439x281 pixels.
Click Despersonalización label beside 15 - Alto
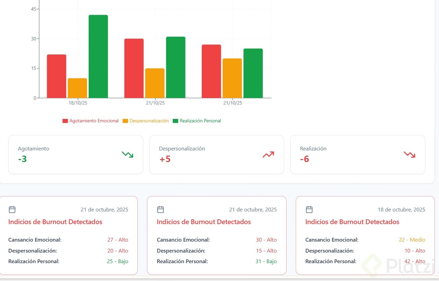pos(181,251)
